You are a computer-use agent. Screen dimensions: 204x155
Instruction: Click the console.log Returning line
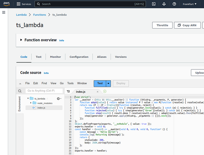(x=102, y=135)
